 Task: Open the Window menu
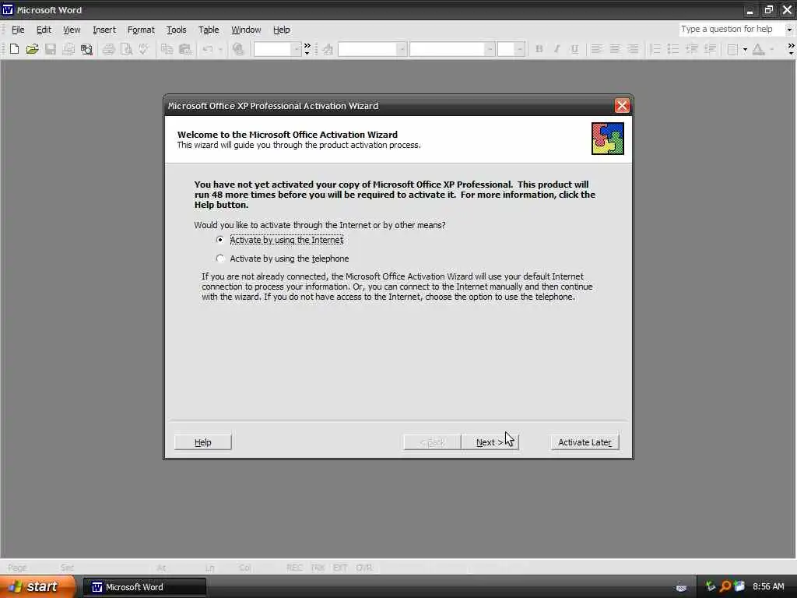click(246, 30)
